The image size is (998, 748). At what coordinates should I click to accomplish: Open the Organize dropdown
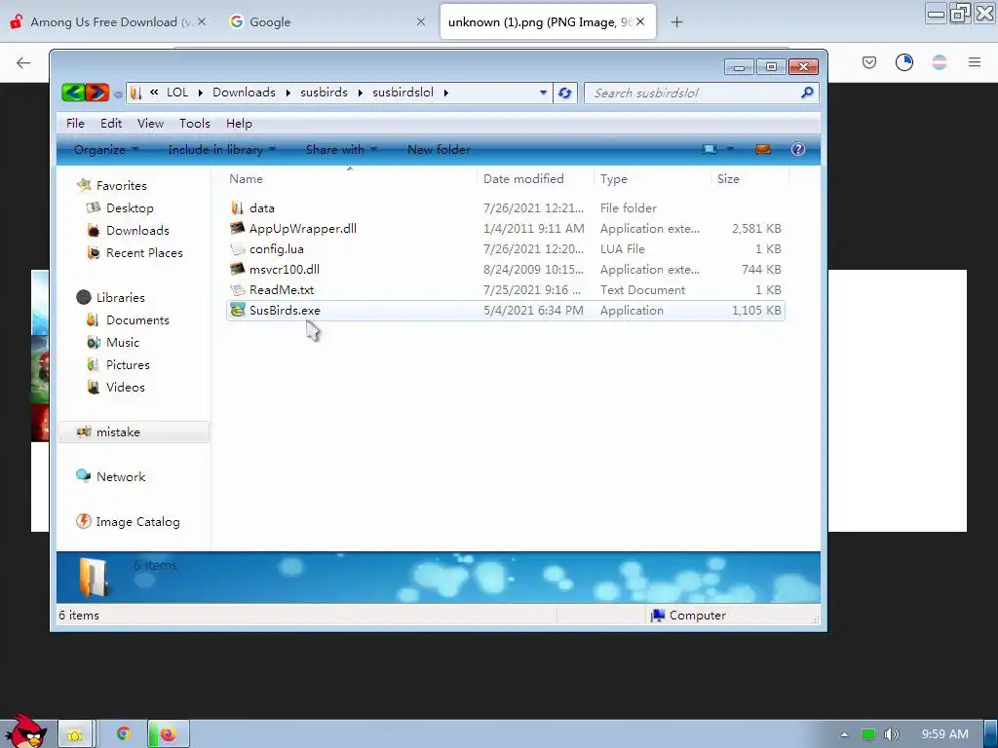tap(105, 149)
